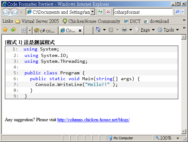
Task: Expand the address bar dropdown
Action: pos(92,12)
